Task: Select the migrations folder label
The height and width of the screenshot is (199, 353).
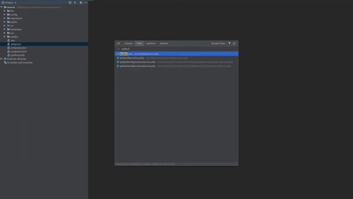Action: (x=16, y=18)
